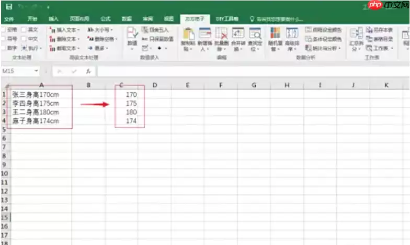
Task: Select cell containing 张三身高170cm
Action: coord(41,94)
